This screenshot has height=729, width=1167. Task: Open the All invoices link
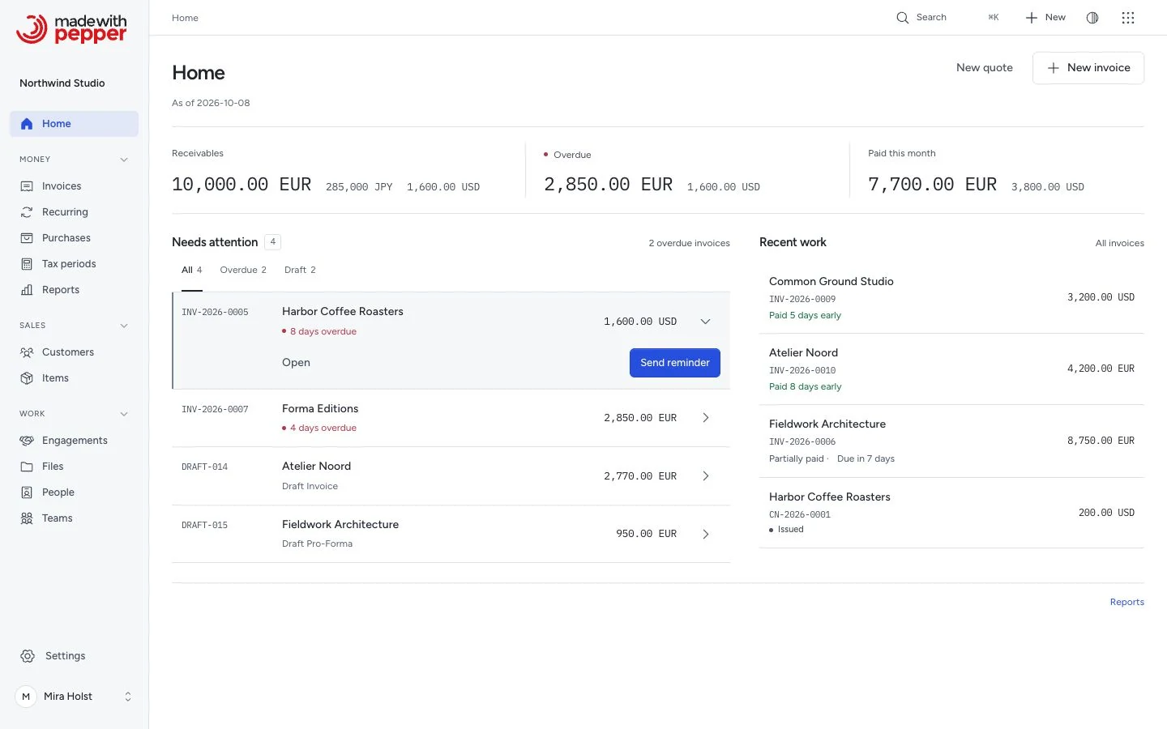click(1120, 243)
